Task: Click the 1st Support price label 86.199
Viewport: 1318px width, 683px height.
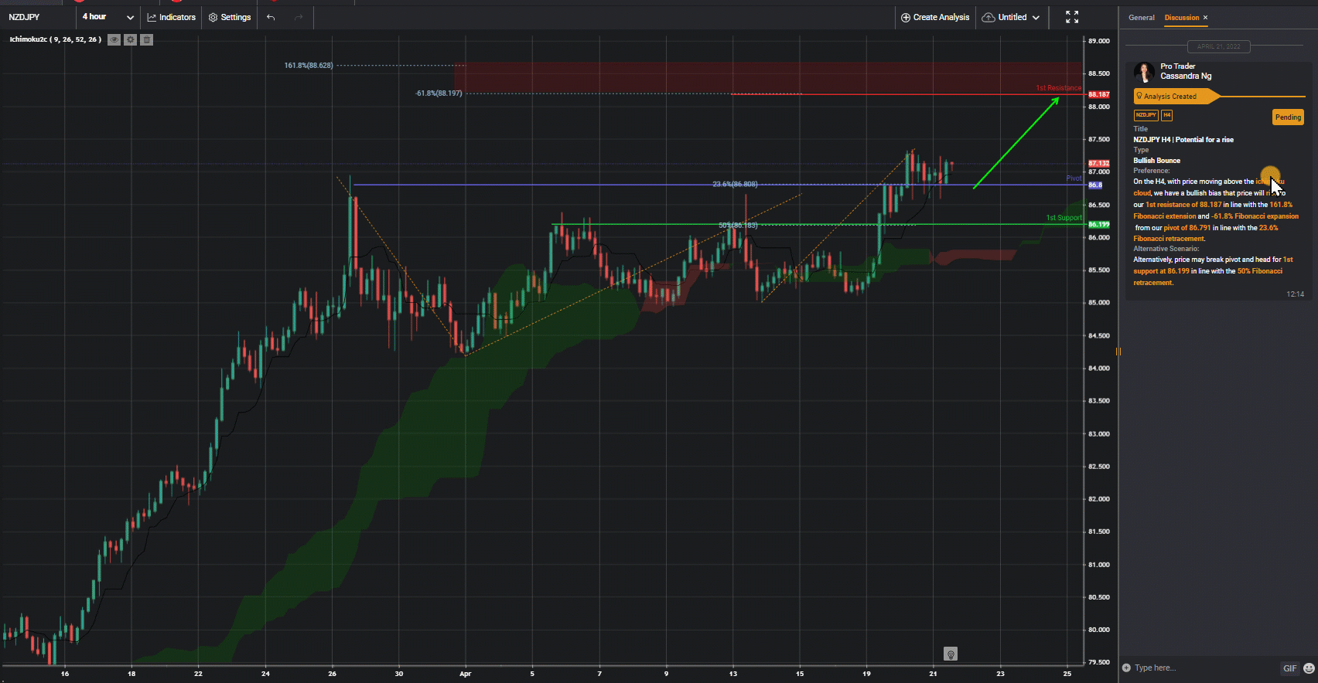Action: pyautogui.click(x=1098, y=225)
